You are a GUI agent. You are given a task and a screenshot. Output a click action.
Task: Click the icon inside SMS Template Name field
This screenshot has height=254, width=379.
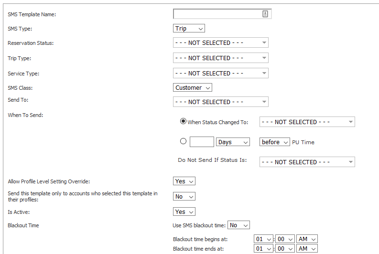[265, 14]
